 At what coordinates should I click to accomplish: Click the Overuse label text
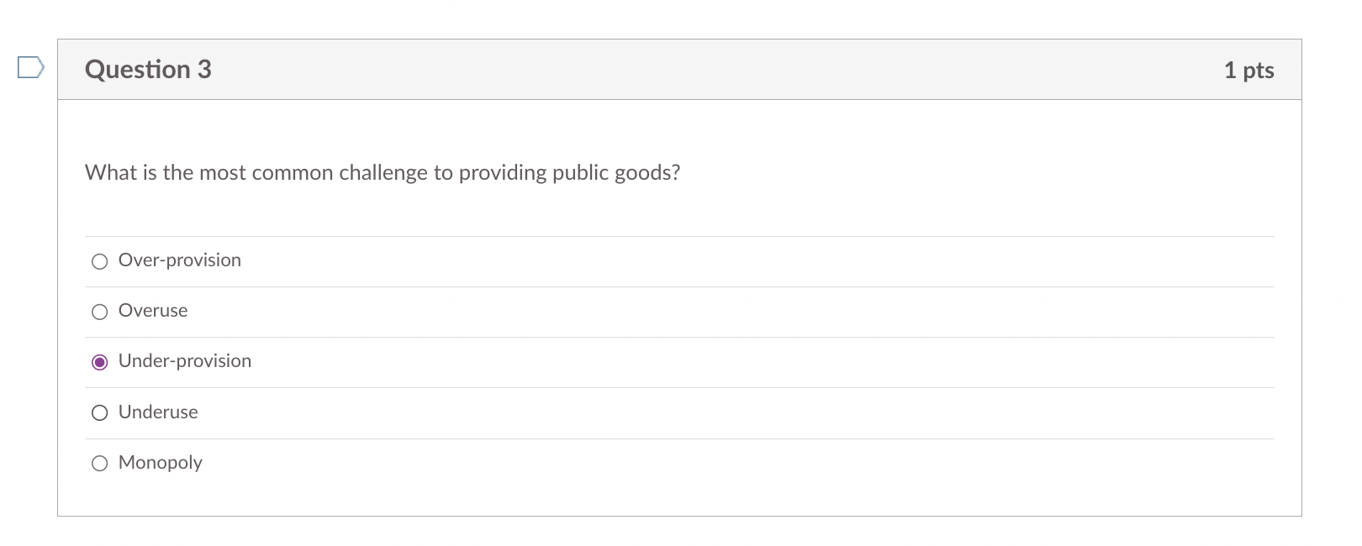pos(152,311)
